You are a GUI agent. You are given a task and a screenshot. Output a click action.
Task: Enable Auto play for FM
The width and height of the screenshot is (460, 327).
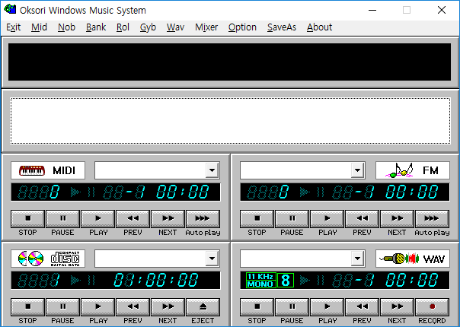tap(432, 218)
